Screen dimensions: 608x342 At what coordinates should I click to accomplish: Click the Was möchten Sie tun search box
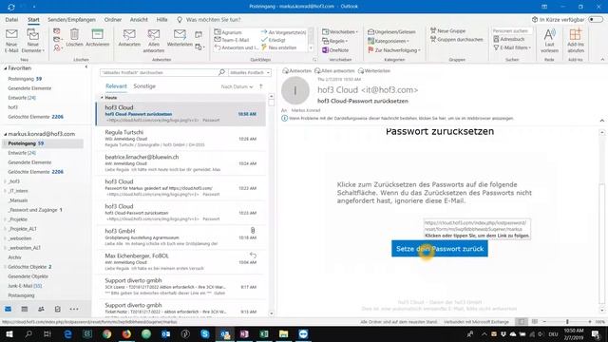(213, 19)
